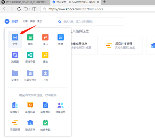Open the 高效复工 template icon
Viewport: 155px width, 138px height.
pos(15,105)
